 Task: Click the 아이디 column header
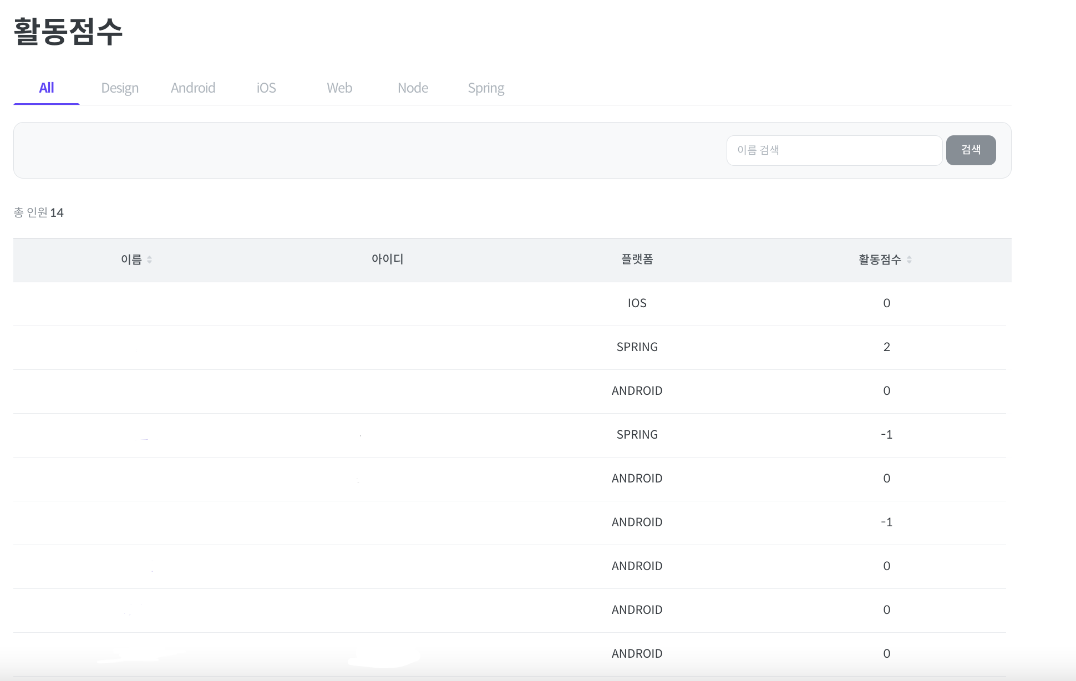387,260
